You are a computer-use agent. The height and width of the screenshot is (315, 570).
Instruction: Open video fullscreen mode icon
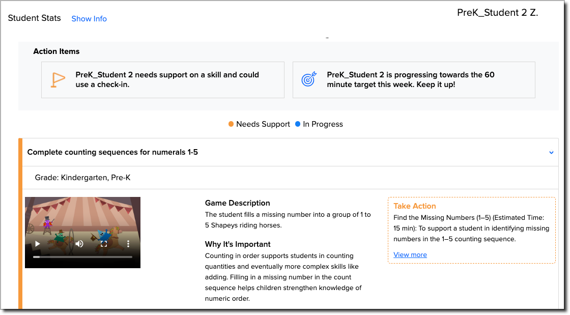point(104,244)
